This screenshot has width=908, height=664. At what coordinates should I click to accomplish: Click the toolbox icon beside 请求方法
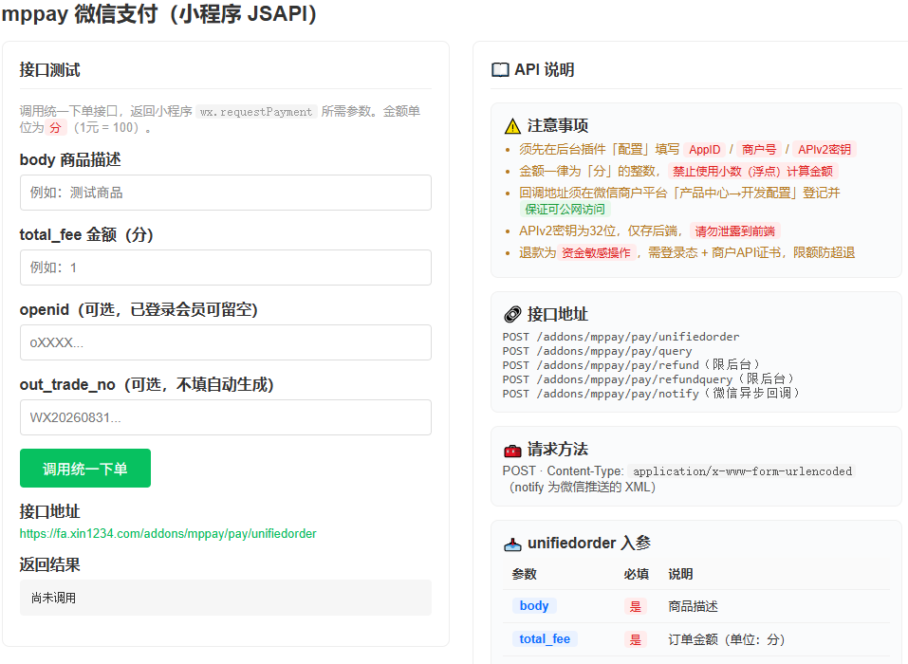(x=512, y=450)
